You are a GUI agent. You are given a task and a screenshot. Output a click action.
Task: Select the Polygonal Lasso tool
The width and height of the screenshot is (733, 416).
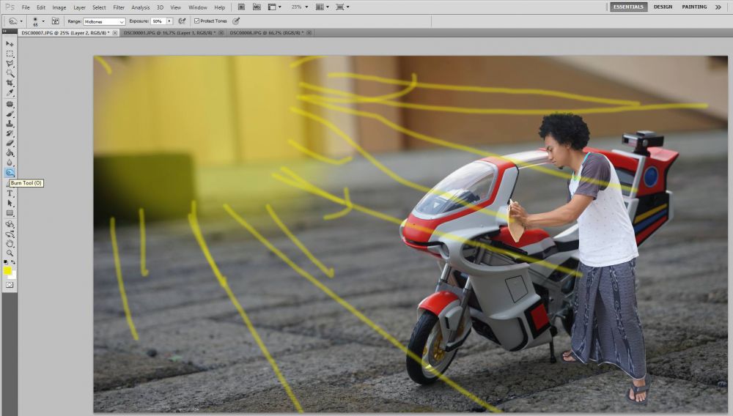coord(10,64)
